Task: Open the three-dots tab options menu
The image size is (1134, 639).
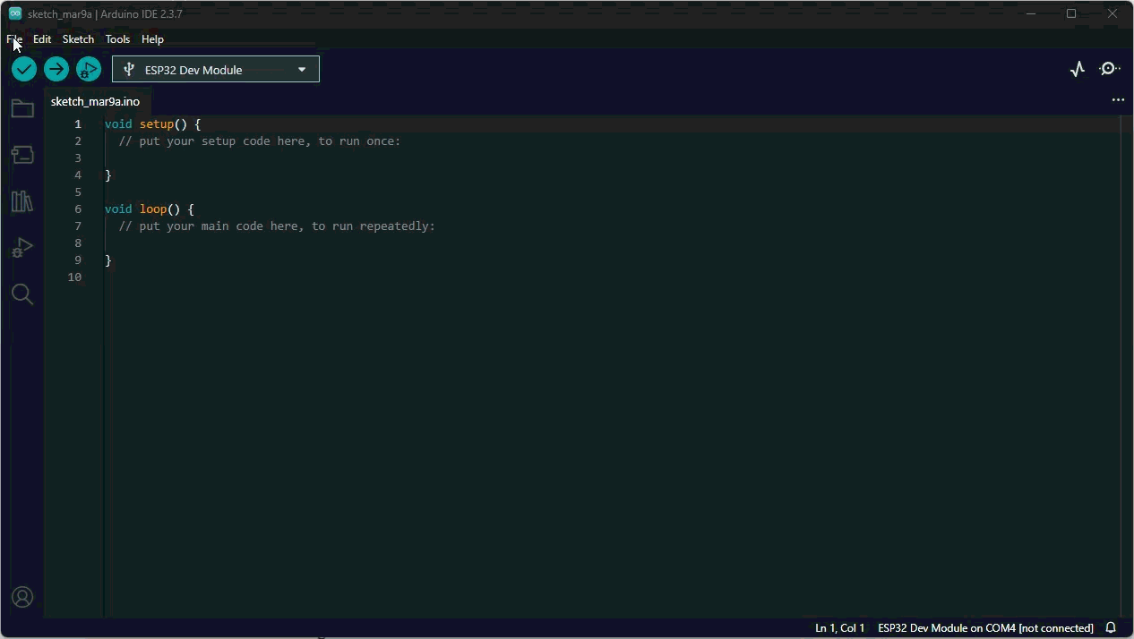Action: 1118,100
